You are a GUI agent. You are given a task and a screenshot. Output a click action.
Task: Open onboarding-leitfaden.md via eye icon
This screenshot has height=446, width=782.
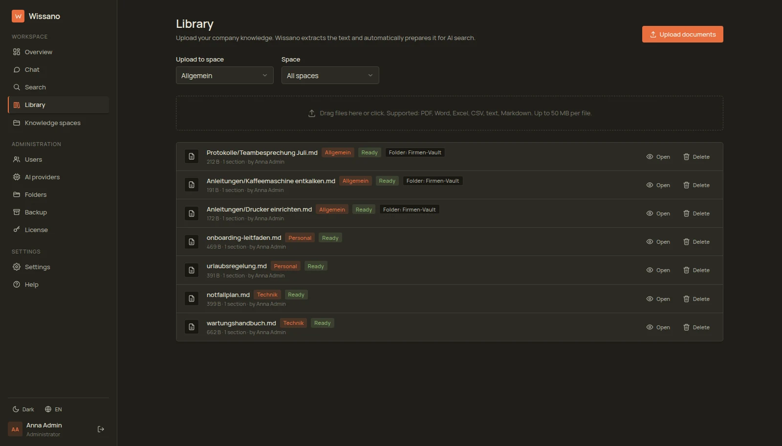(658, 242)
